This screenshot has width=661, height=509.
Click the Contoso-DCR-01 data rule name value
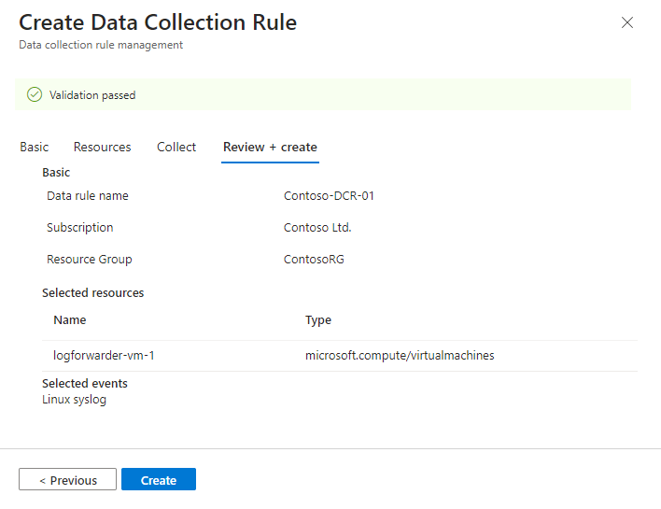tap(329, 196)
